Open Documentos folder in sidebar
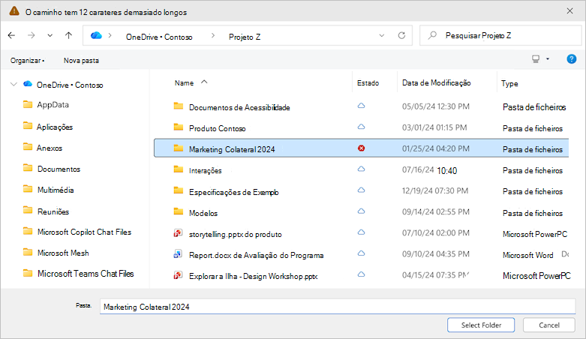The image size is (586, 339). [59, 169]
